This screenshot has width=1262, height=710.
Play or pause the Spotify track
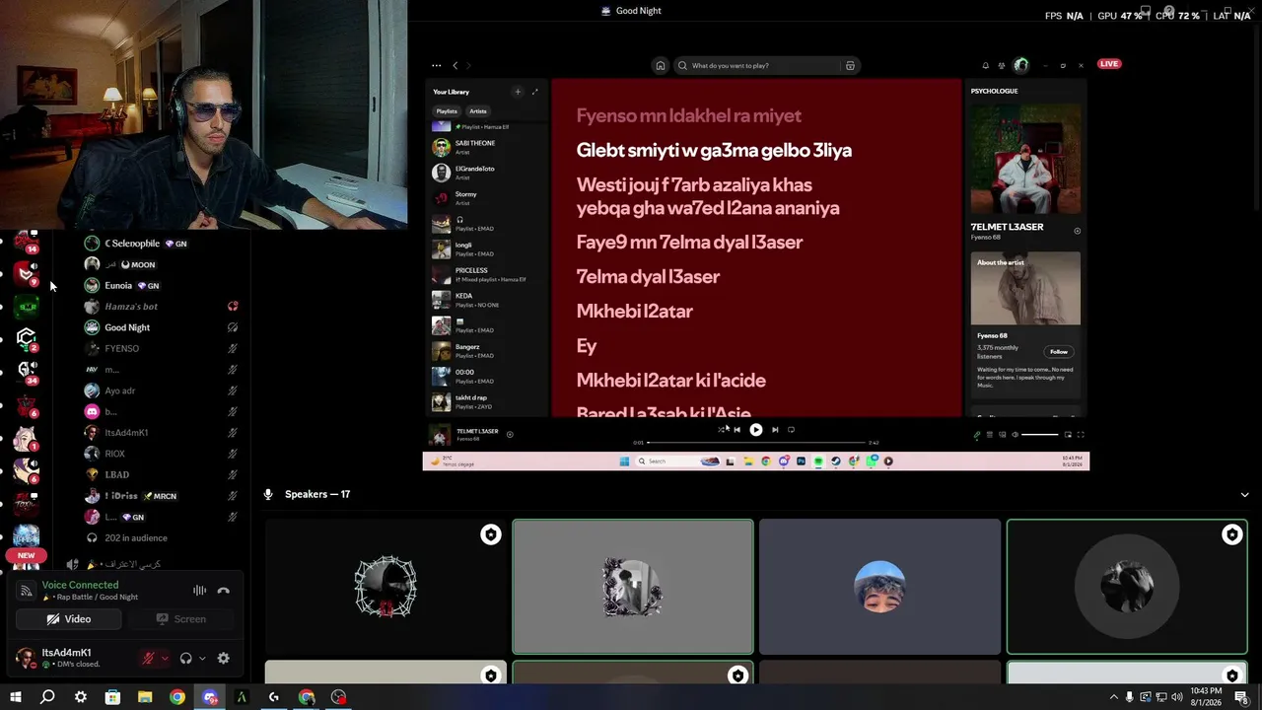click(756, 430)
